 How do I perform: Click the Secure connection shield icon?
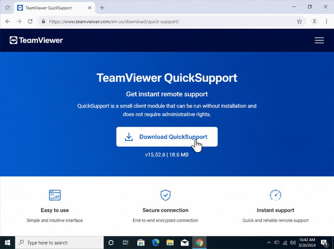165,195
